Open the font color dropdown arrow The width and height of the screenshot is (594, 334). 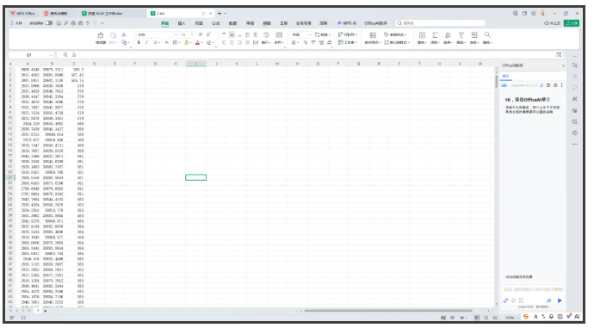coord(202,43)
